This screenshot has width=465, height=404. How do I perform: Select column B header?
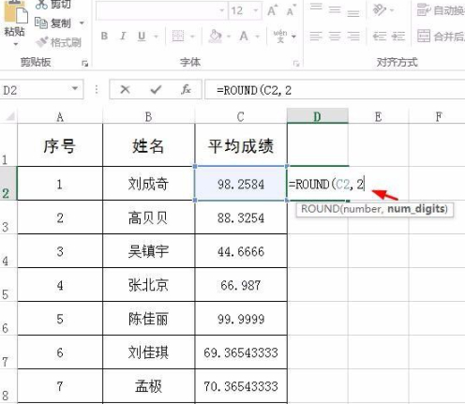149,117
